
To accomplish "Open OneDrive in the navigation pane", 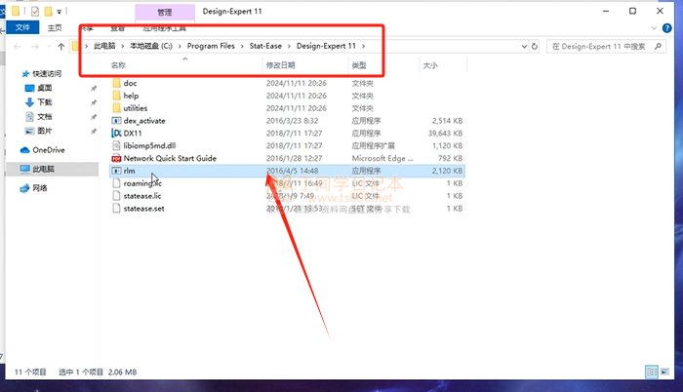I will coord(47,150).
